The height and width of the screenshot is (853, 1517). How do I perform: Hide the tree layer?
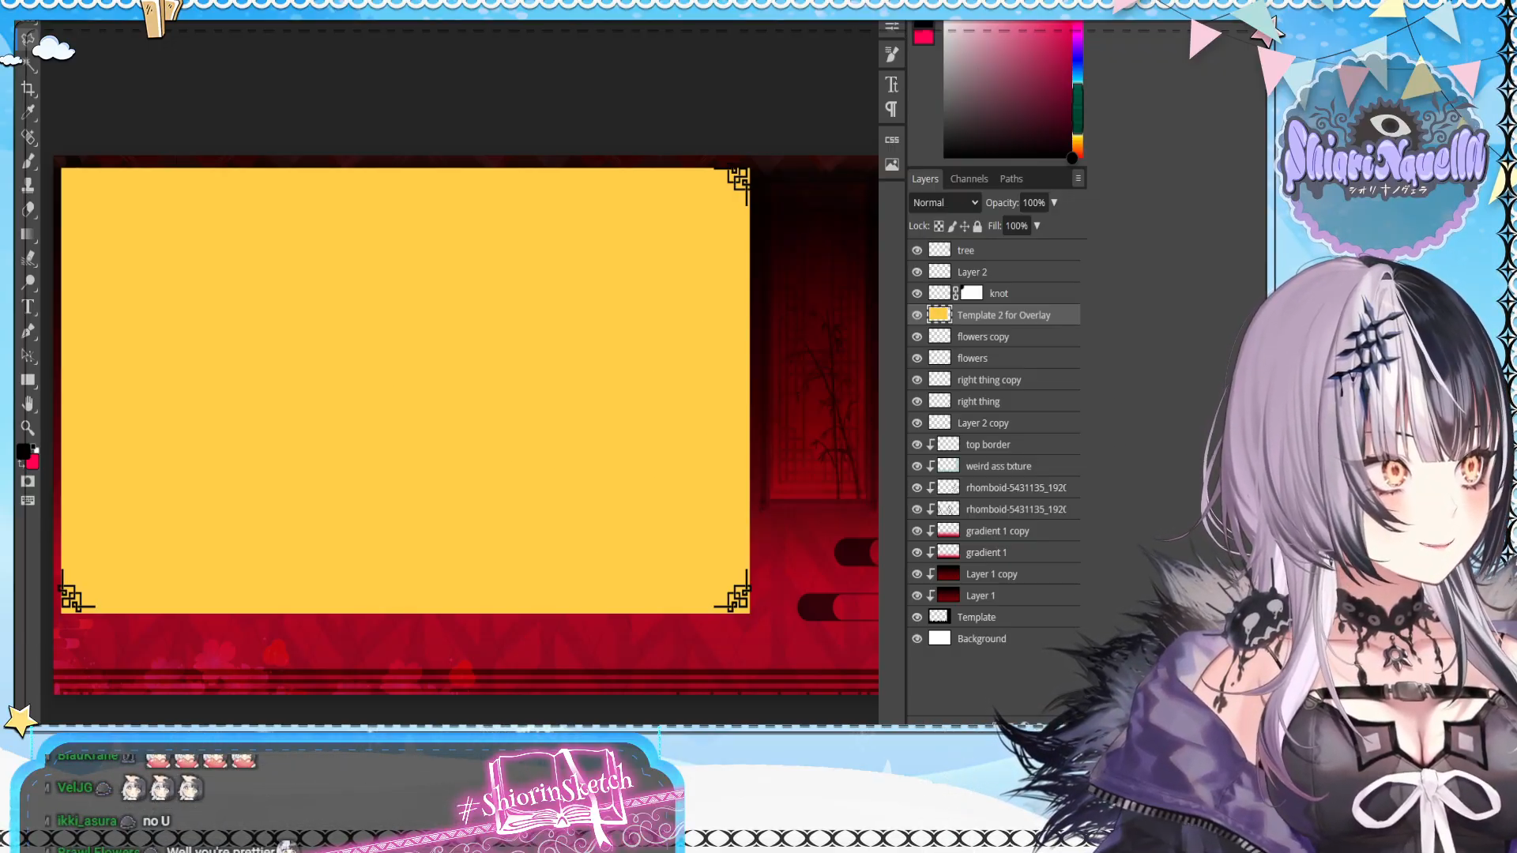pos(917,250)
